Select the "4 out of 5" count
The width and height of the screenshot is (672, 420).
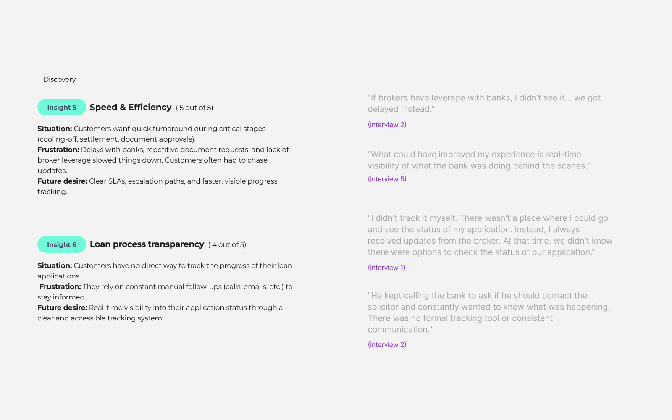click(x=227, y=244)
